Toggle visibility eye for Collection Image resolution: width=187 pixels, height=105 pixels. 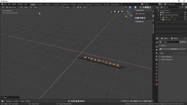[x=185, y=13]
